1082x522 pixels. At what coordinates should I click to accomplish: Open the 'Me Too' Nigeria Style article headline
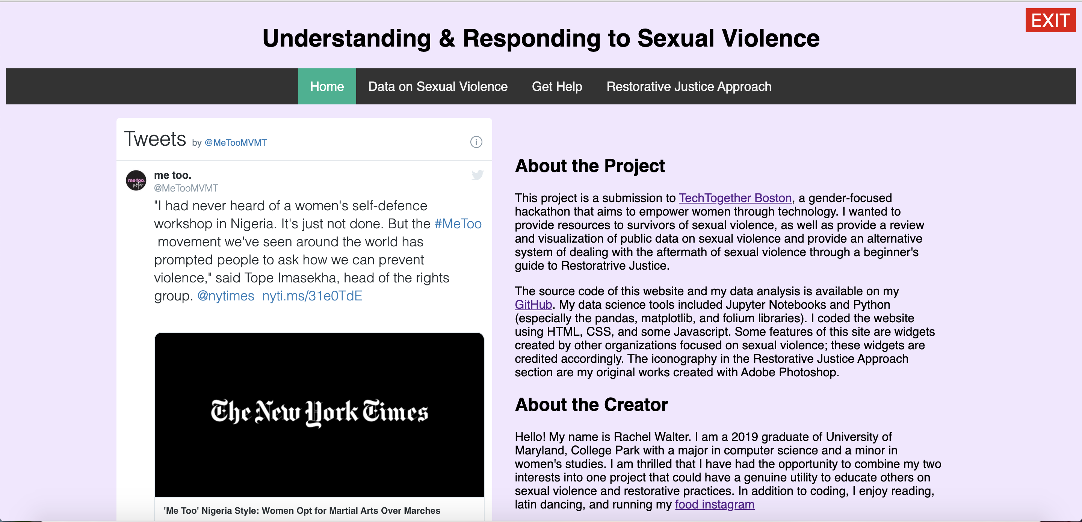tap(302, 511)
